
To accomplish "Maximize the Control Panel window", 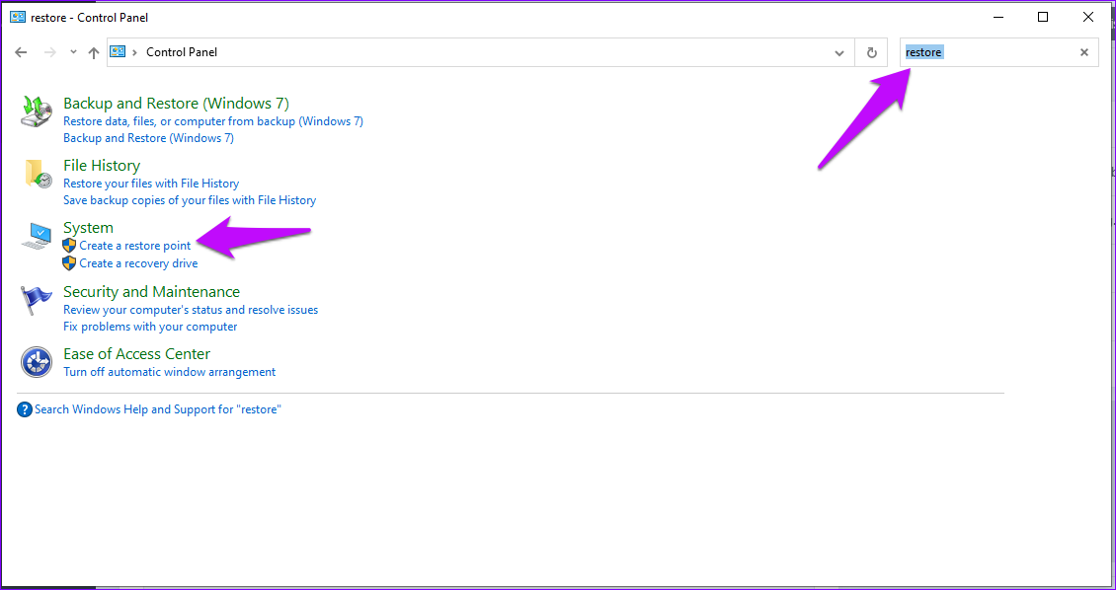I will (x=1043, y=18).
